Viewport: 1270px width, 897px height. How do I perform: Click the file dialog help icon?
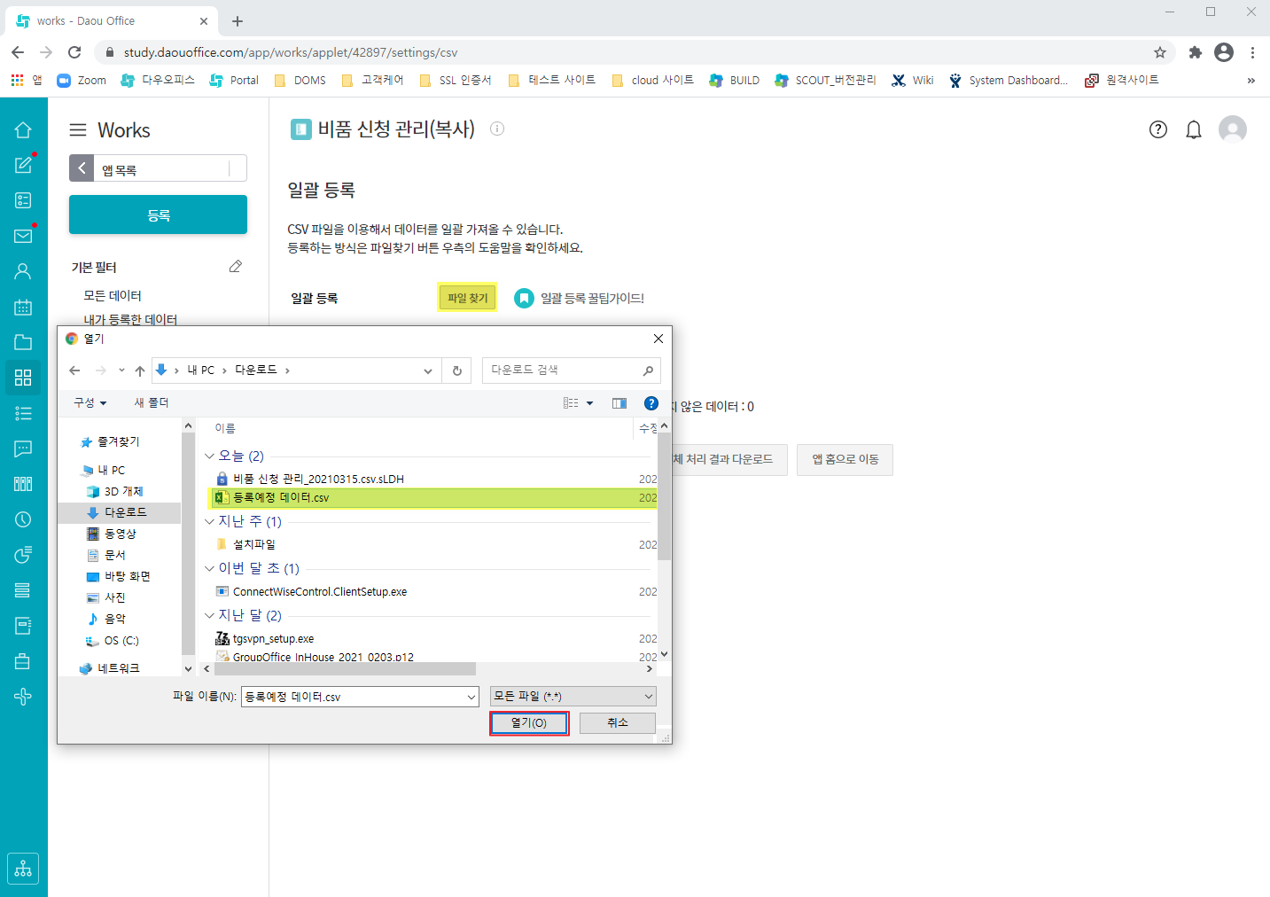point(651,403)
